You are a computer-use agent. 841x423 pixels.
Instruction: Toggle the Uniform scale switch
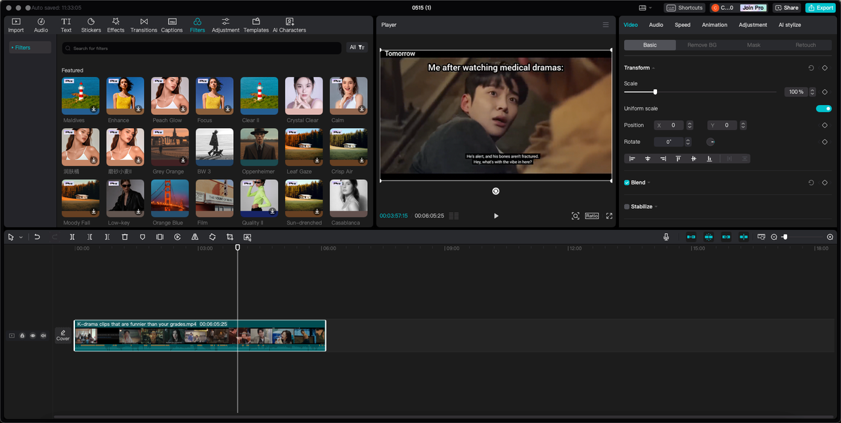coord(824,108)
